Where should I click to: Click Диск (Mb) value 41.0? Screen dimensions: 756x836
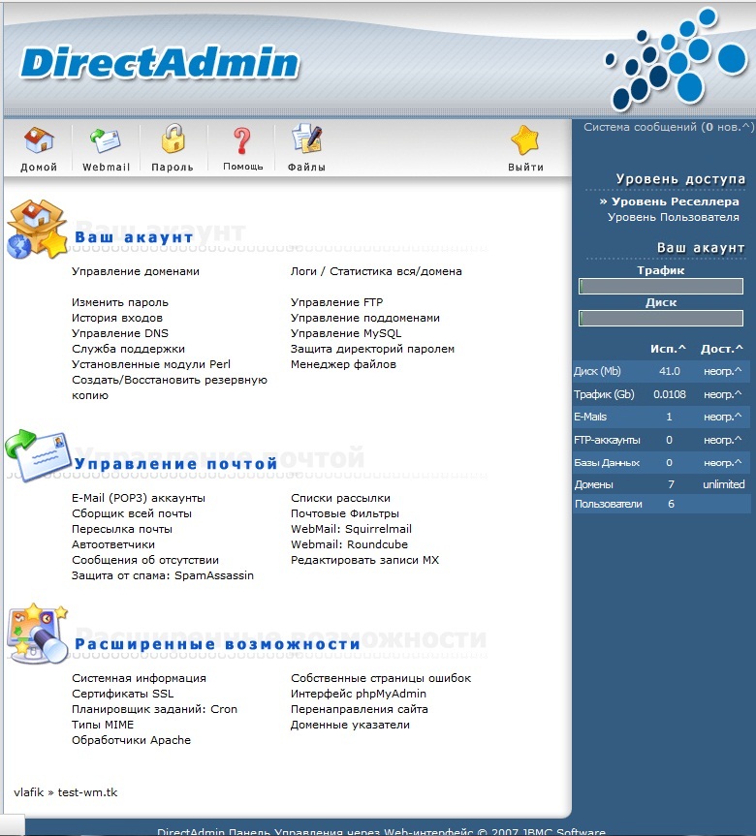pyautogui.click(x=669, y=371)
